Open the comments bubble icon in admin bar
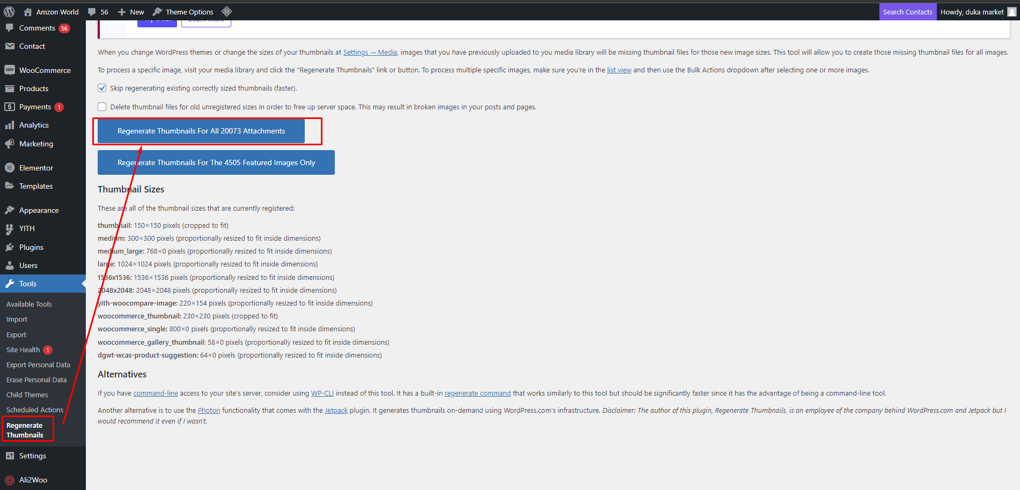Image resolution: width=1020 pixels, height=490 pixels. pos(92,12)
